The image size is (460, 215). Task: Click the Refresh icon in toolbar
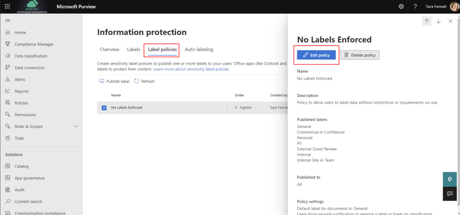click(137, 81)
